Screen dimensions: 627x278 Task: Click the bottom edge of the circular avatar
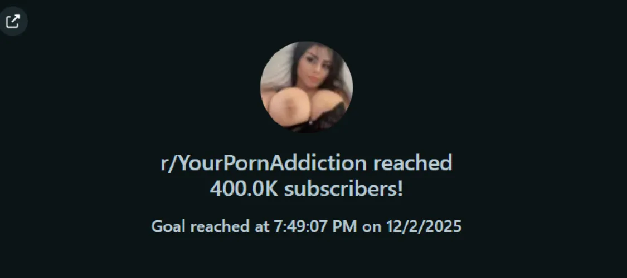[x=307, y=132]
